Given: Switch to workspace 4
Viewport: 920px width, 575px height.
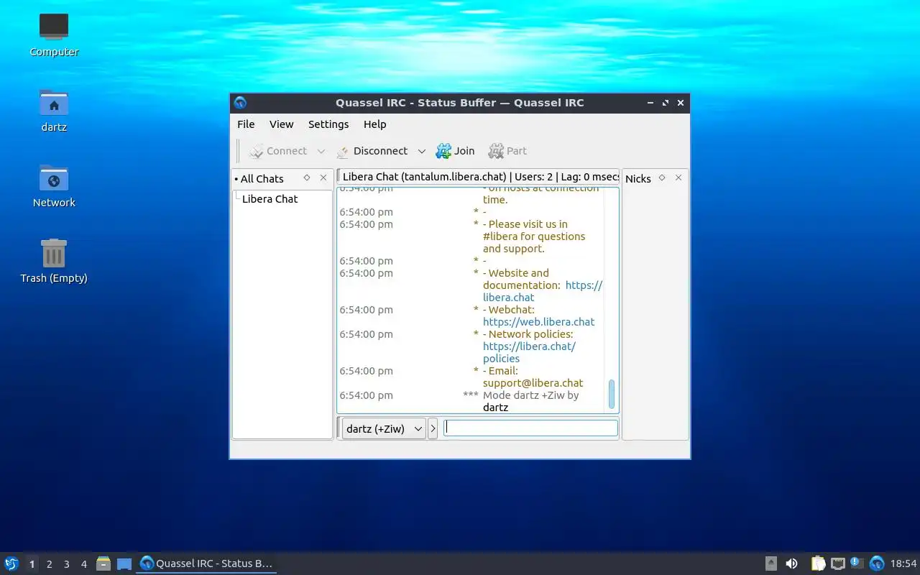Looking at the screenshot, I should coord(83,564).
